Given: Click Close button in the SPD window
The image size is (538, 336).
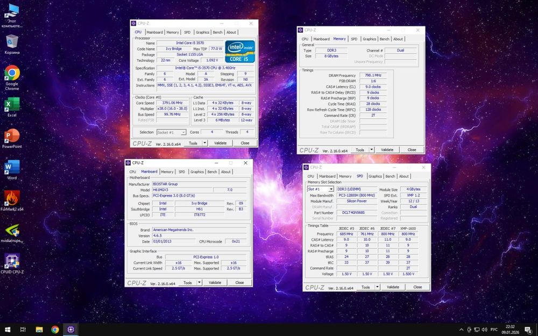Looking at the screenshot, I should [417, 287].
